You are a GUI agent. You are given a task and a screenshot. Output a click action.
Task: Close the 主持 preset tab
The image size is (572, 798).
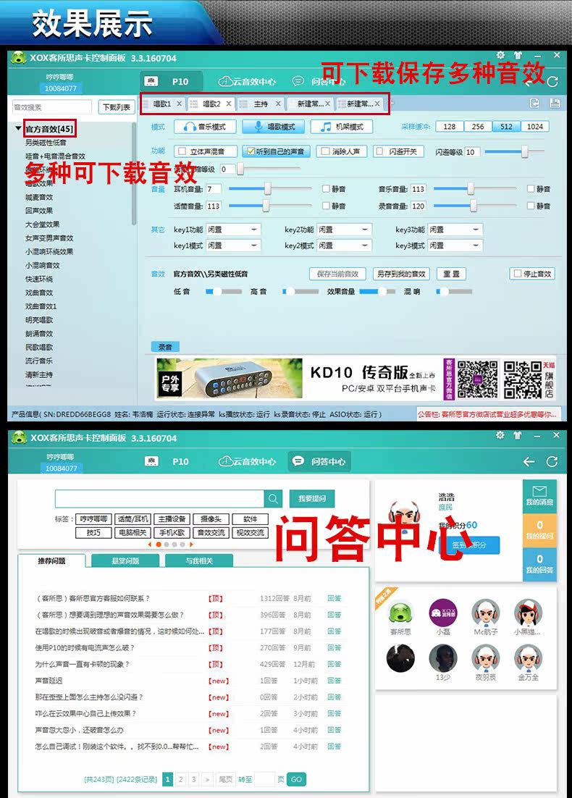pos(278,104)
